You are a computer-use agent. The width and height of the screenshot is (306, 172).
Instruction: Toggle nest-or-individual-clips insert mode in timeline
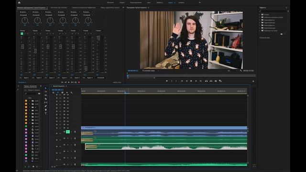(53, 93)
